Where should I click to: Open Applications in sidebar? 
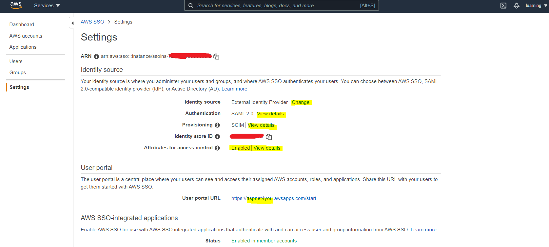[23, 47]
